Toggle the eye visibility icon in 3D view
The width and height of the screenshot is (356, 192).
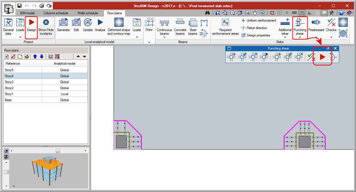tap(6, 157)
